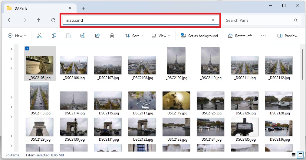306x160 pixels.
Task: Click the 1 item selected status text
Action: pyautogui.click(x=37, y=155)
